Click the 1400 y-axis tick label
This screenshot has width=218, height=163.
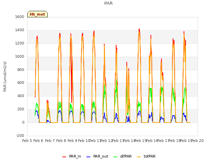[x=20, y=30]
